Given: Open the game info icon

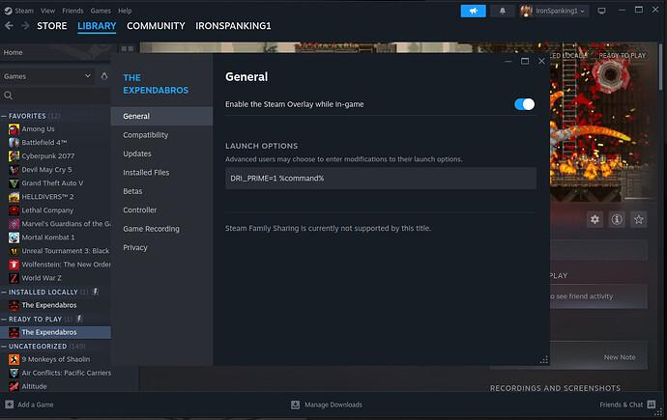Looking at the screenshot, I should click(617, 219).
